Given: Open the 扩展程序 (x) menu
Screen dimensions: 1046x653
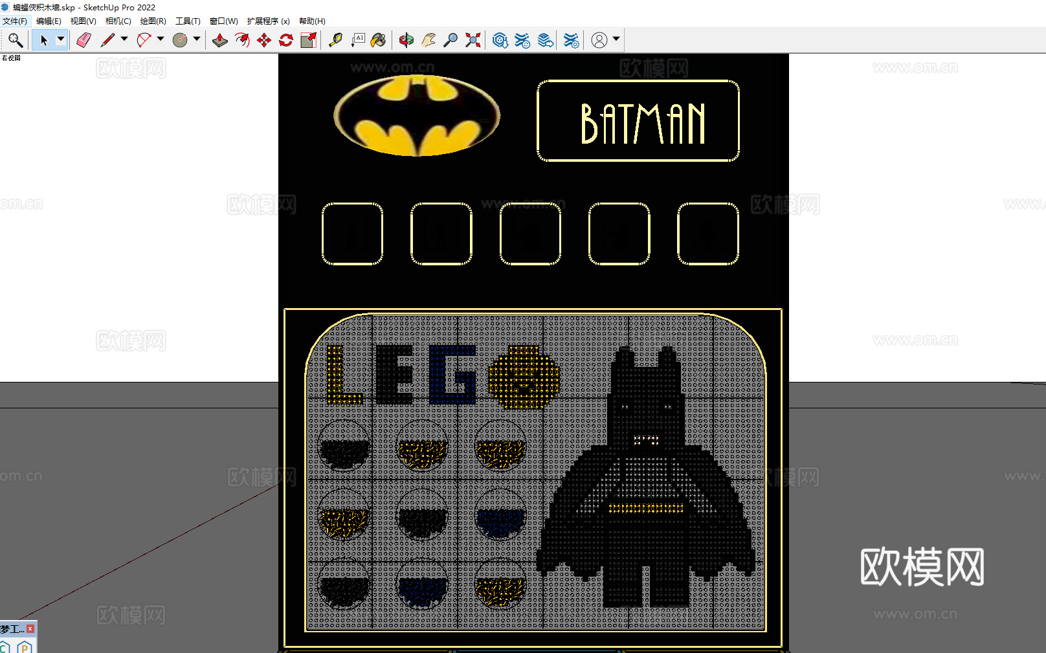Looking at the screenshot, I should pos(269,21).
